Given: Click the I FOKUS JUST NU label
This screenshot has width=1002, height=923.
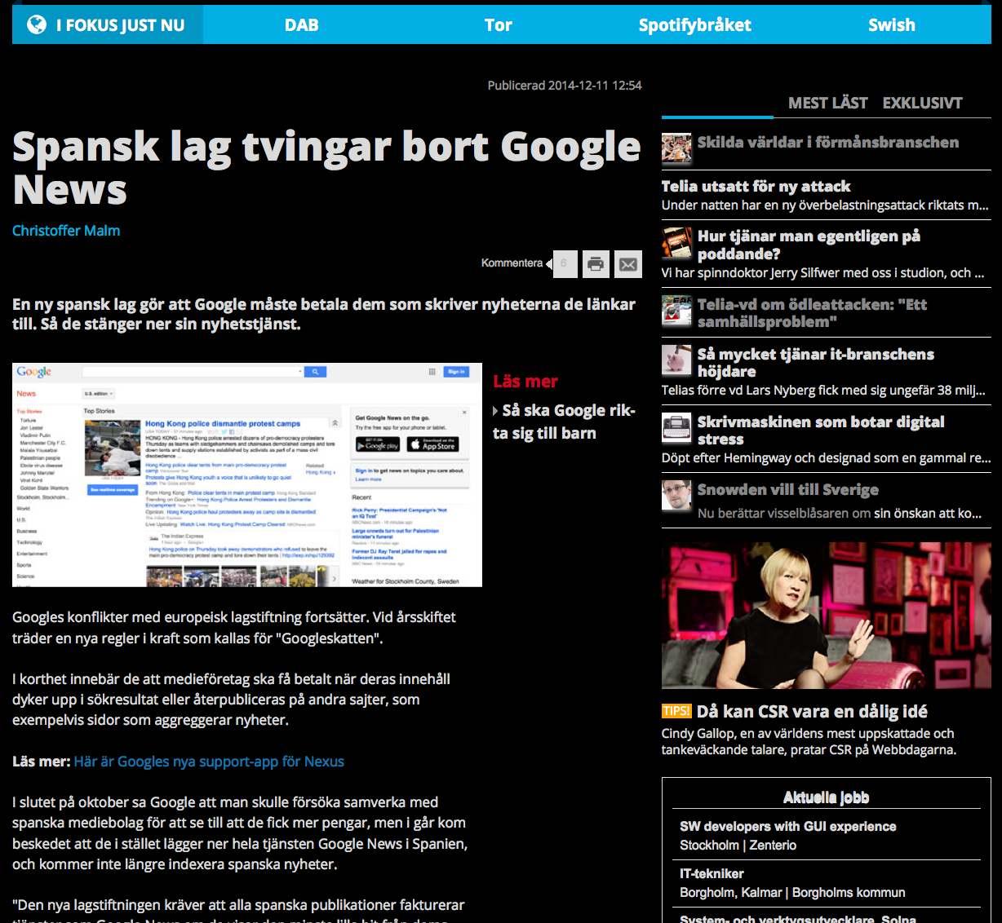Looking at the screenshot, I should pyautogui.click(x=120, y=25).
